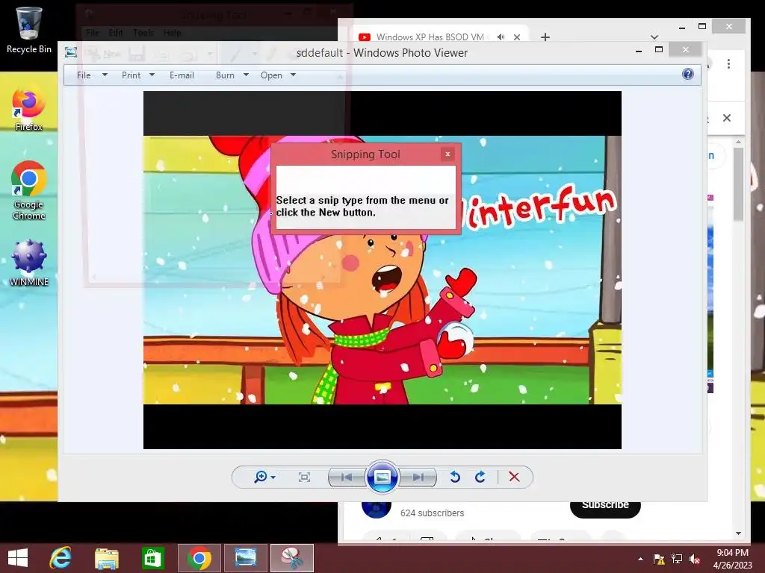The width and height of the screenshot is (765, 573).
Task: Switch to Photo Viewer in the taskbar
Action: coord(245,558)
